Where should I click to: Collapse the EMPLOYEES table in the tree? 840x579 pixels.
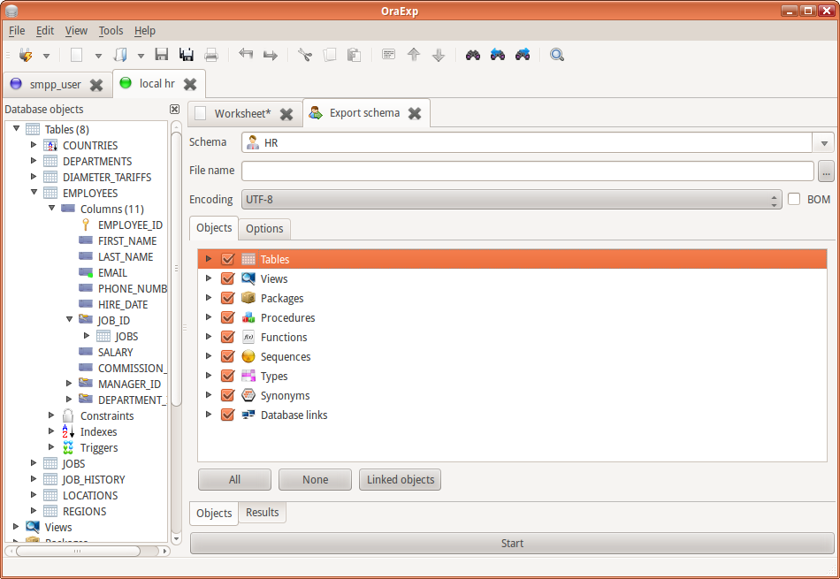pyautogui.click(x=34, y=193)
